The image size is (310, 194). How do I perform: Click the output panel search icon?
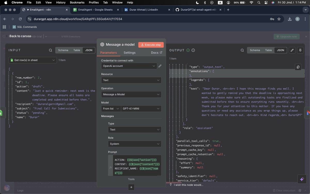pyautogui.click(x=242, y=50)
